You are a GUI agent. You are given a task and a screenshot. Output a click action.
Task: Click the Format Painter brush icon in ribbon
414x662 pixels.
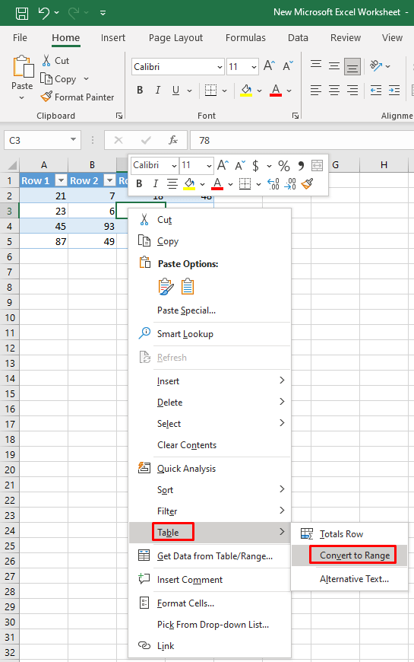pos(46,97)
